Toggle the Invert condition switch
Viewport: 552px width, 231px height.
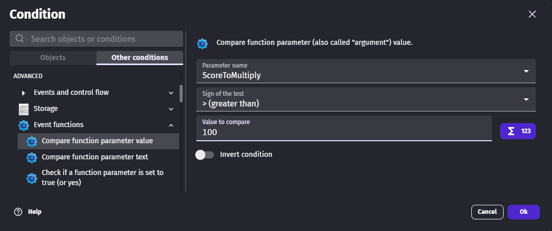click(204, 155)
